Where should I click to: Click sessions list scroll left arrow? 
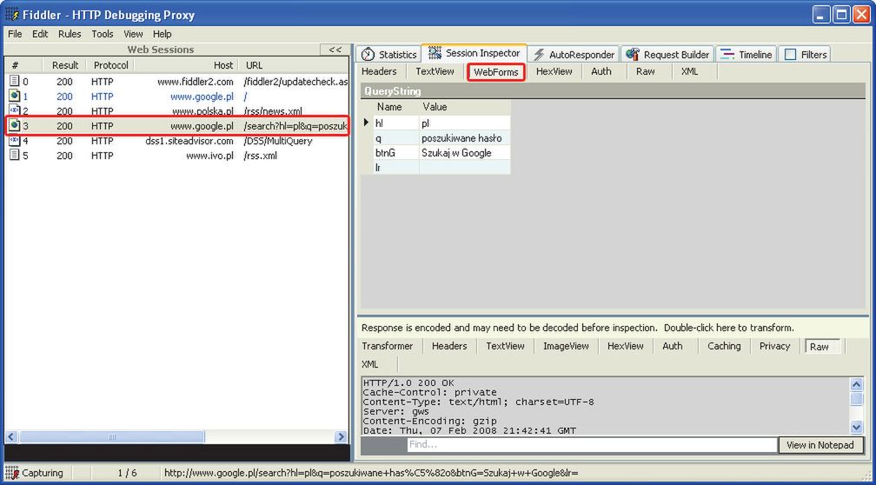click(12, 436)
